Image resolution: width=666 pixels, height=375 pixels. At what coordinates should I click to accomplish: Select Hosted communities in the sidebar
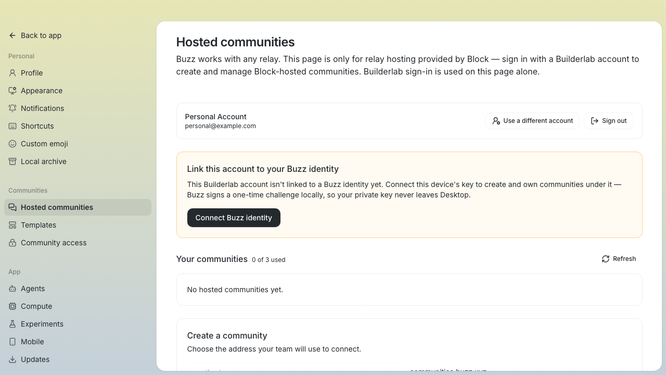coord(78,207)
